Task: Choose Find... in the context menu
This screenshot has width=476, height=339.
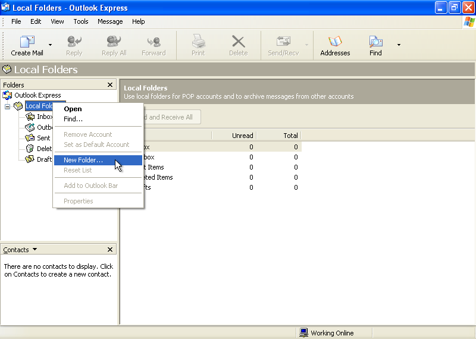Action: (x=98, y=119)
